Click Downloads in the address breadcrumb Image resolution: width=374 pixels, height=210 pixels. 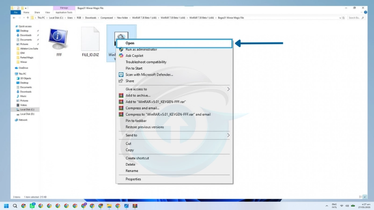tap(91, 18)
